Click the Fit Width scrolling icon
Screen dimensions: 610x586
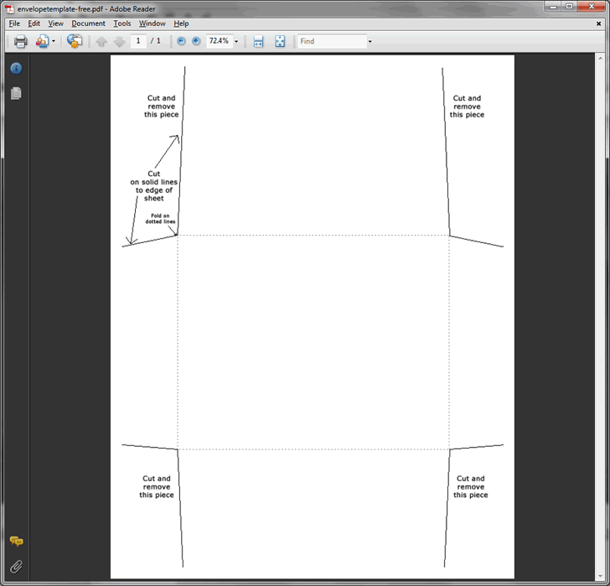[258, 41]
